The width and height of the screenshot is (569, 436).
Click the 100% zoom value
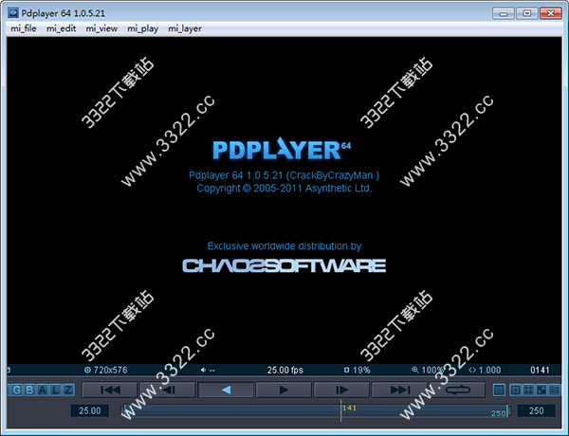coord(432,370)
